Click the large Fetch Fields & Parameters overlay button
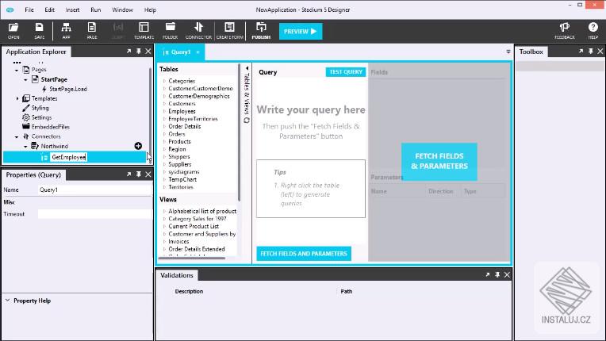The image size is (606, 341). pyautogui.click(x=439, y=162)
